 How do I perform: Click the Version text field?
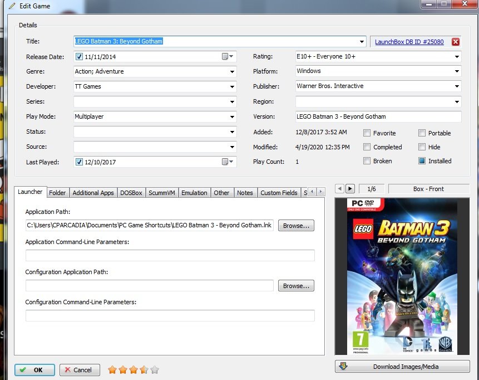(378, 116)
